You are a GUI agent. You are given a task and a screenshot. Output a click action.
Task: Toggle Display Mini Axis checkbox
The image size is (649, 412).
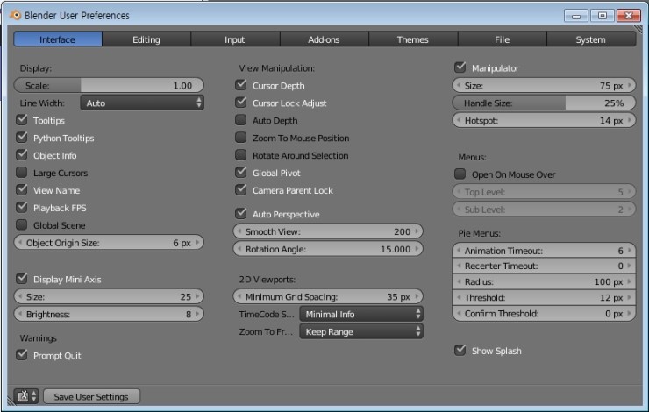click(x=22, y=279)
